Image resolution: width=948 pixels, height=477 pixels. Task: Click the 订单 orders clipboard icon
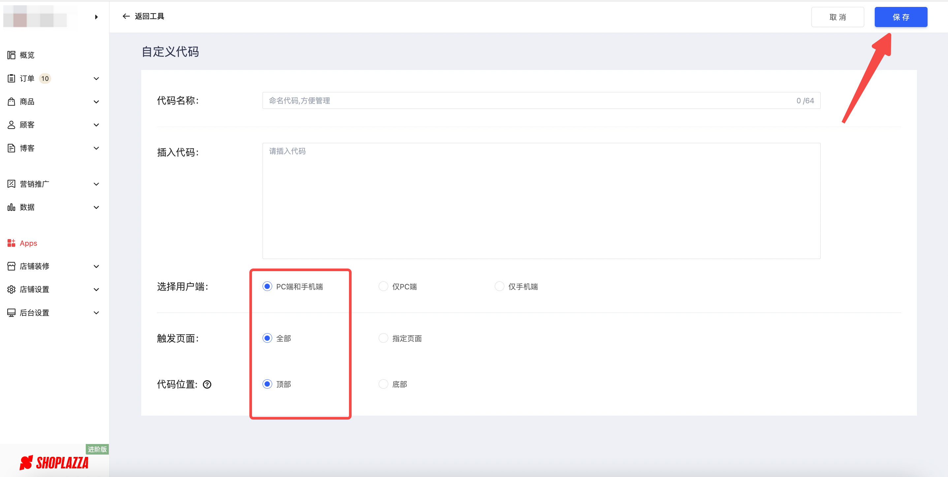tap(12, 78)
